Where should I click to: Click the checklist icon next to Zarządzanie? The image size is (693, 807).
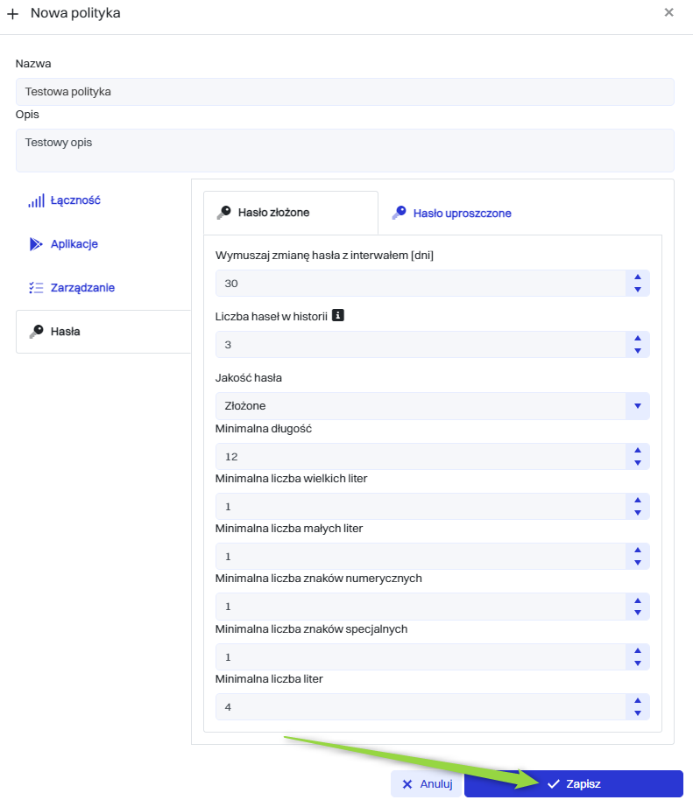[x=36, y=288]
